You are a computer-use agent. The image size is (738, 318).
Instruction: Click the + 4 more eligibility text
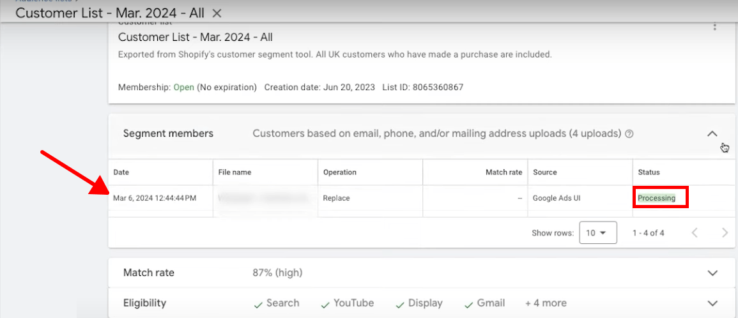click(x=546, y=303)
